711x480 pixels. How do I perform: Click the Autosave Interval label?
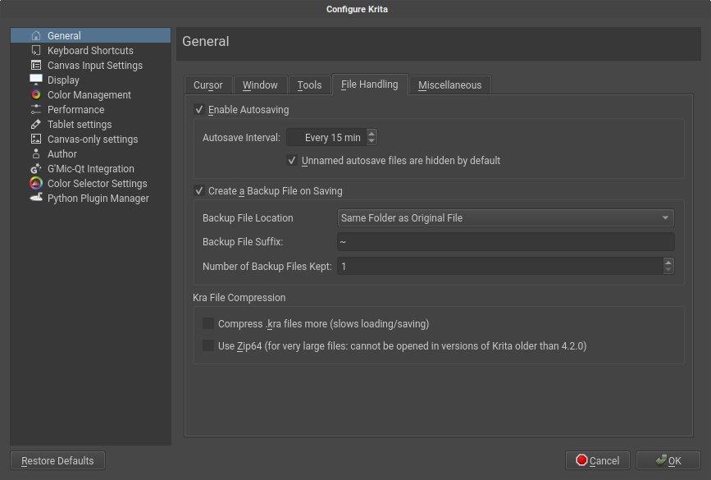(x=241, y=138)
